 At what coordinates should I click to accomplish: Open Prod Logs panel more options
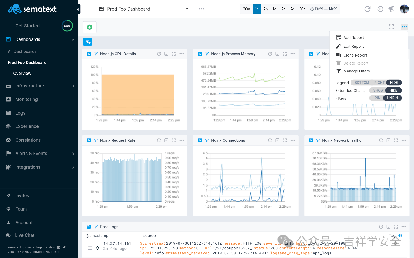click(x=404, y=227)
